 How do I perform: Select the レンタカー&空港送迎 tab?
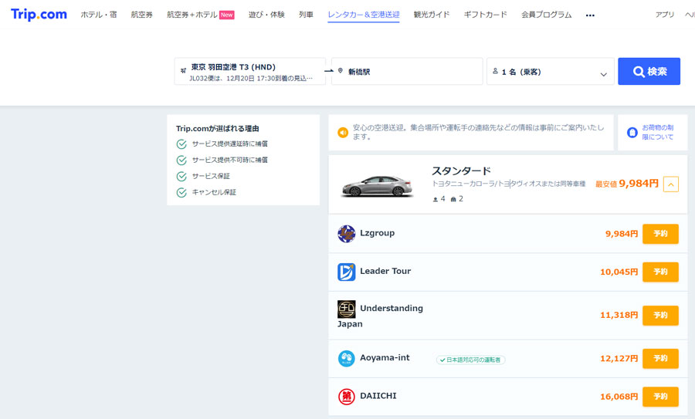(x=364, y=15)
